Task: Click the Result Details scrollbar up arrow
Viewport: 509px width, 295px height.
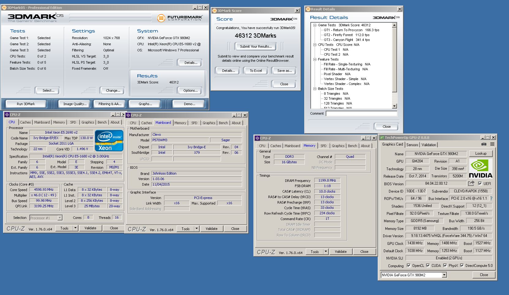Action: [395, 25]
